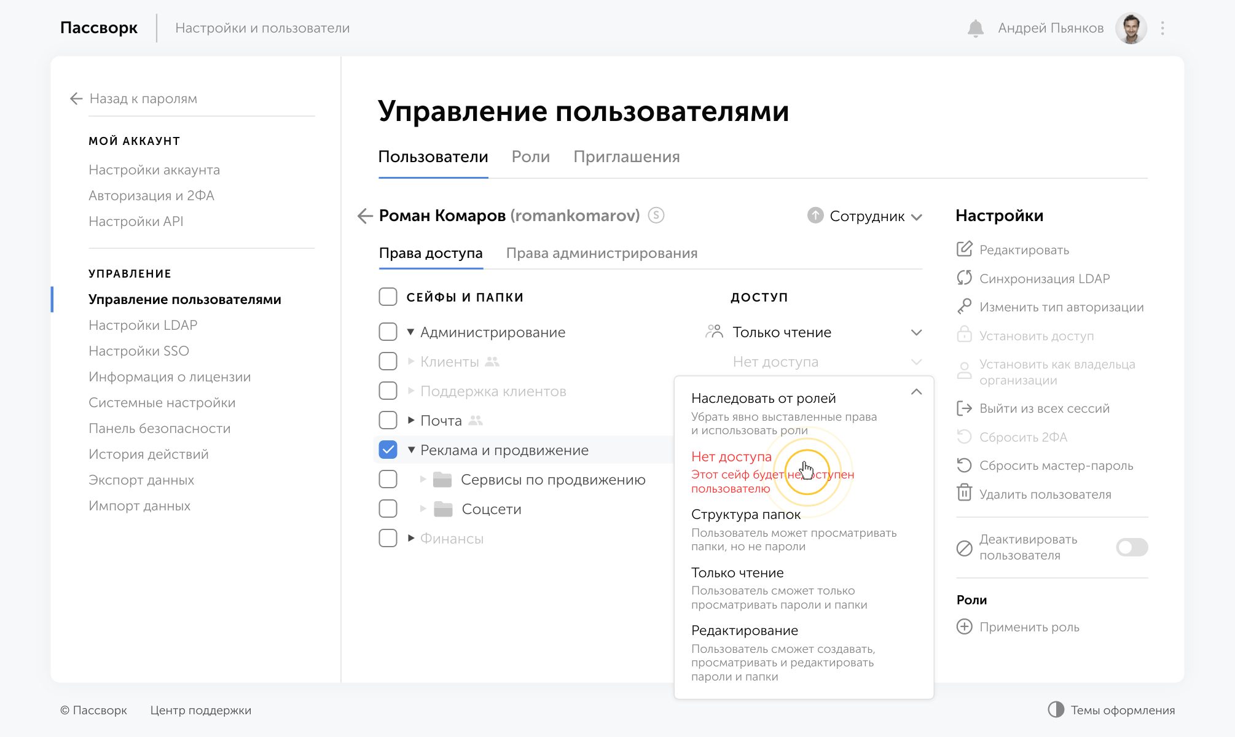The width and height of the screenshot is (1235, 737).
Task: Click the trash icon for Удалить пользователя
Action: pos(964,493)
